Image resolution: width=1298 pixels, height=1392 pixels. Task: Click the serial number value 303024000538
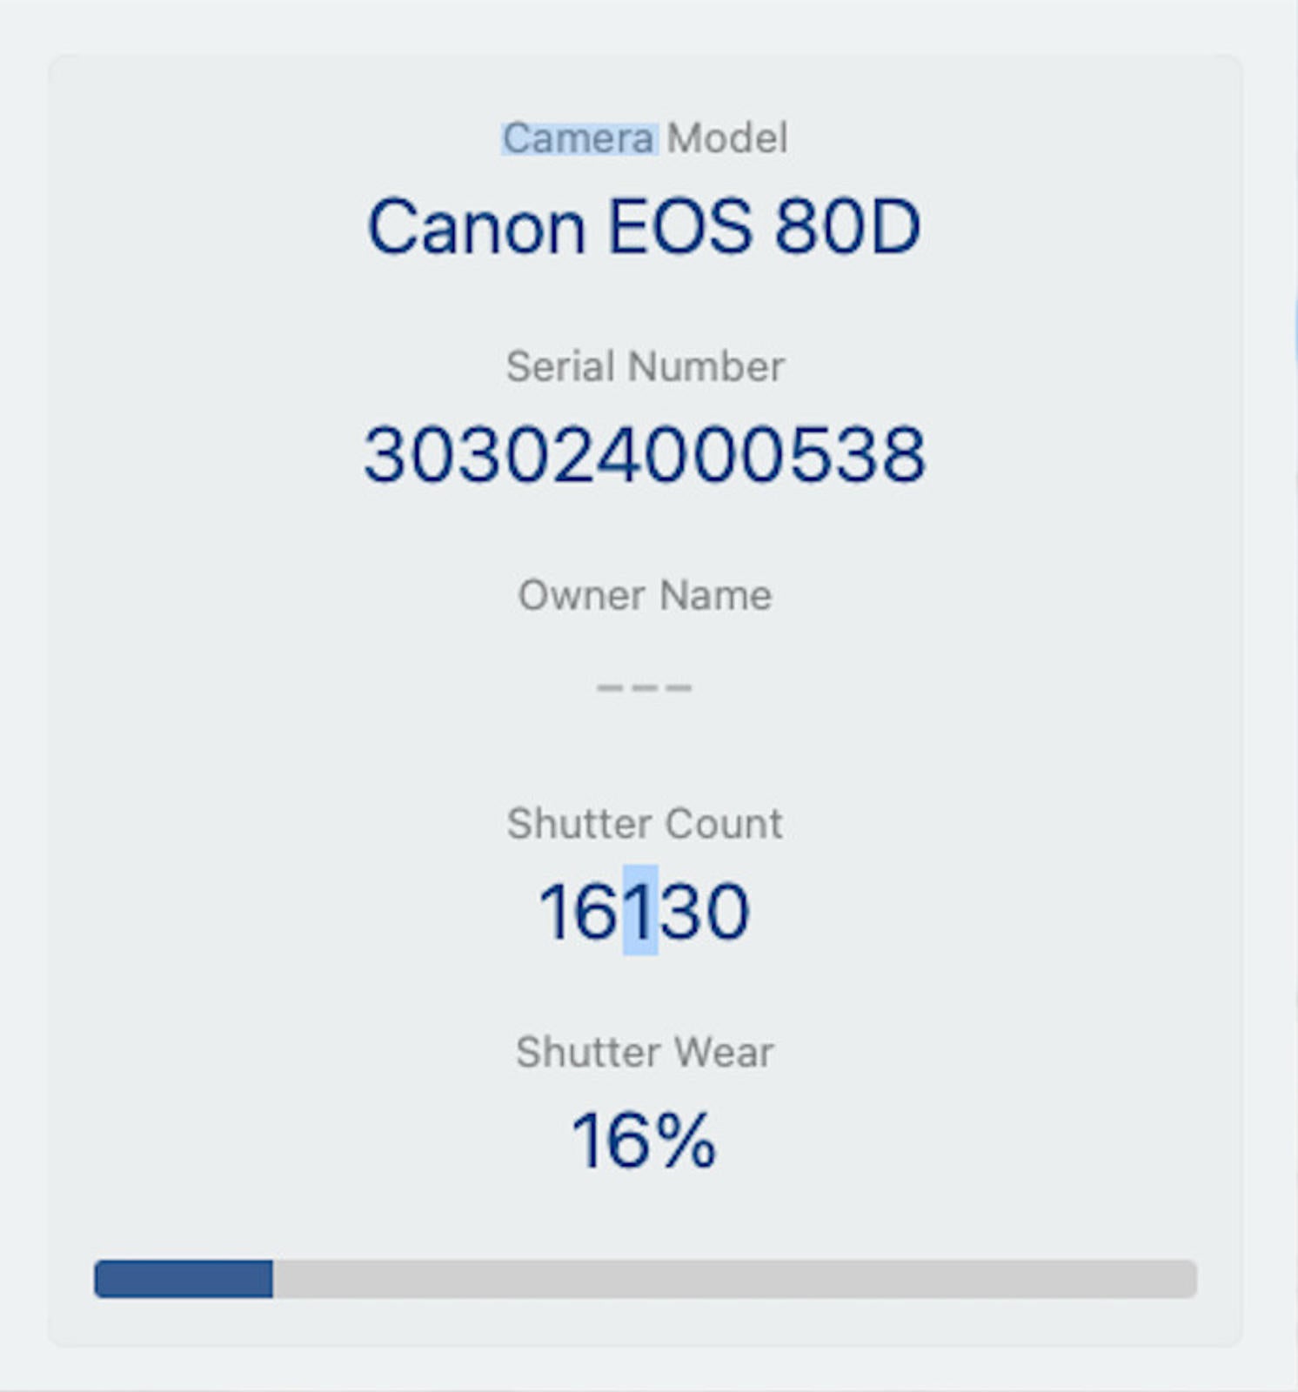tap(645, 455)
